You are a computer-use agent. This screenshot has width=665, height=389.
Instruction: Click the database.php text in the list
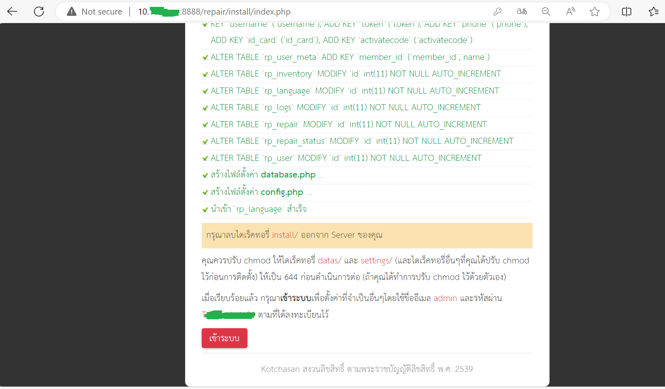[288, 175]
